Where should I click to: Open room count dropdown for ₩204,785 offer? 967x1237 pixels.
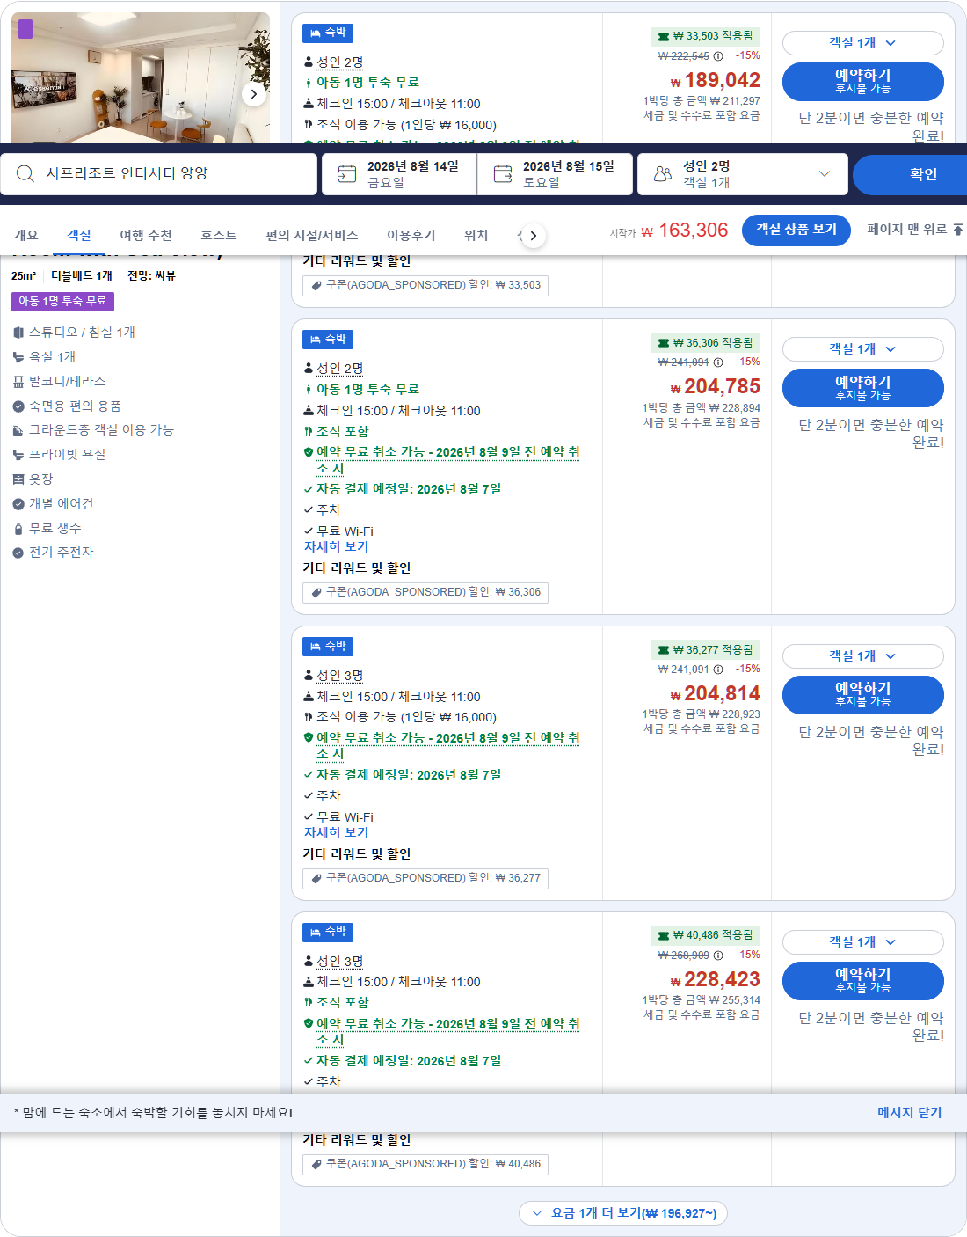[862, 349]
